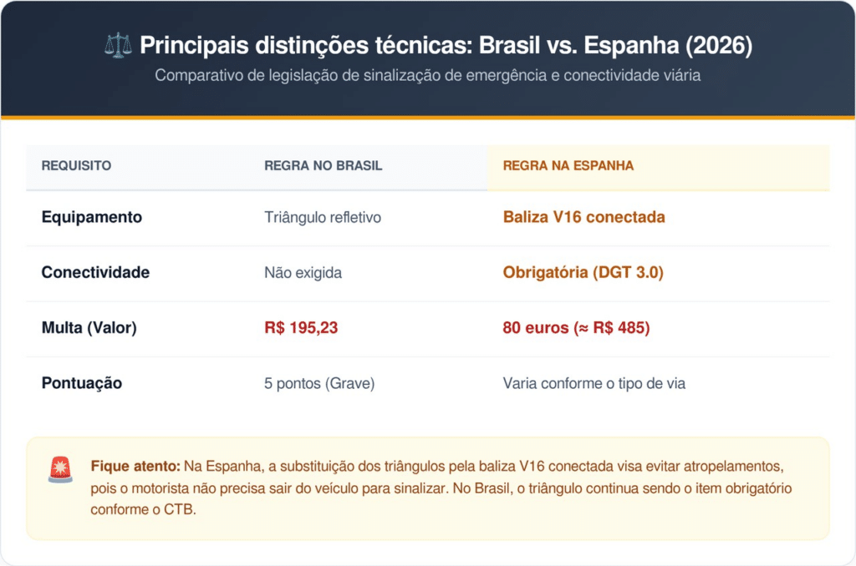Select the title 'Principais distinções técnicas' heading

(446, 45)
